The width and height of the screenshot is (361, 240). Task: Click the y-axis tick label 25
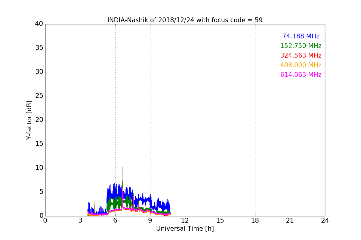click(x=39, y=96)
